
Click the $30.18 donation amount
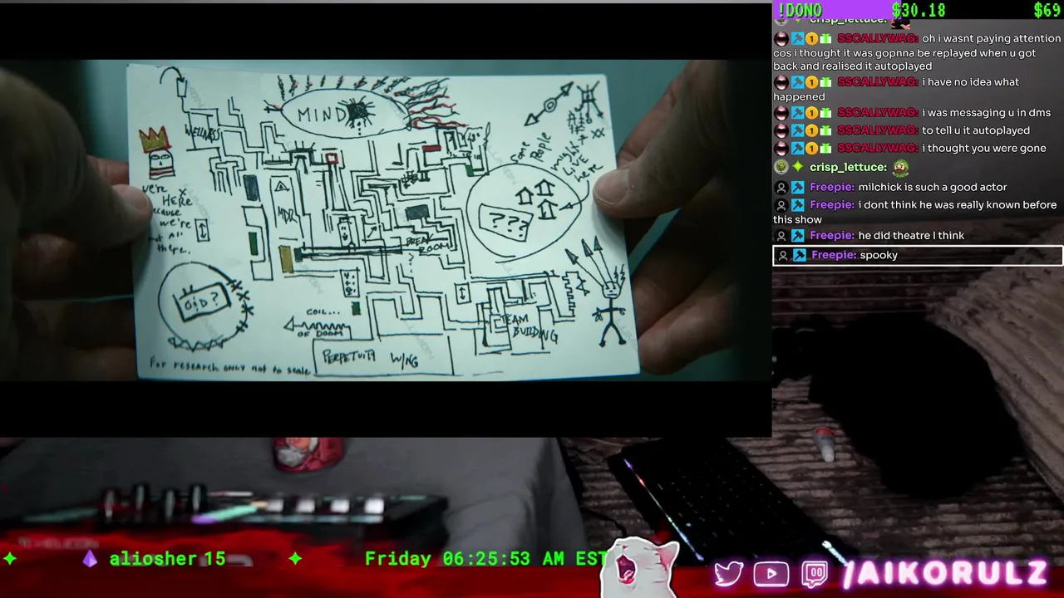pos(919,10)
